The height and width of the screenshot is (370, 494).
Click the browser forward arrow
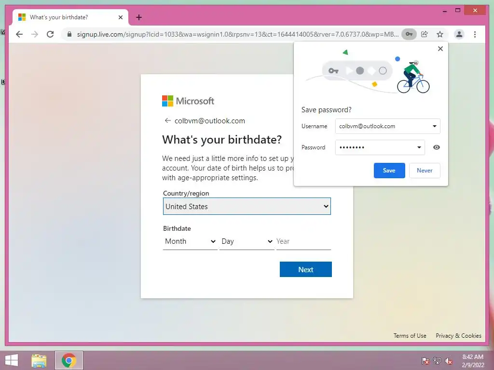point(35,34)
